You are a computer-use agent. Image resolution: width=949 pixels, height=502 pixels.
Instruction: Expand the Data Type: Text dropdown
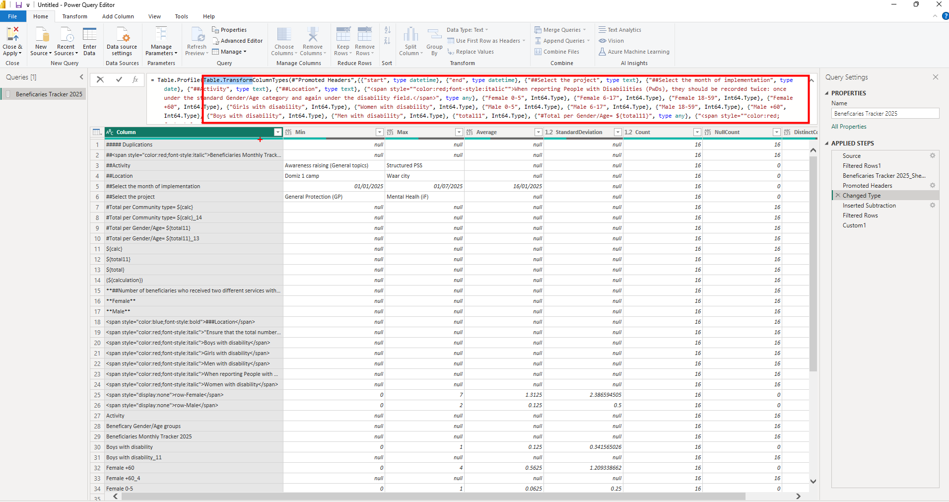tap(467, 30)
